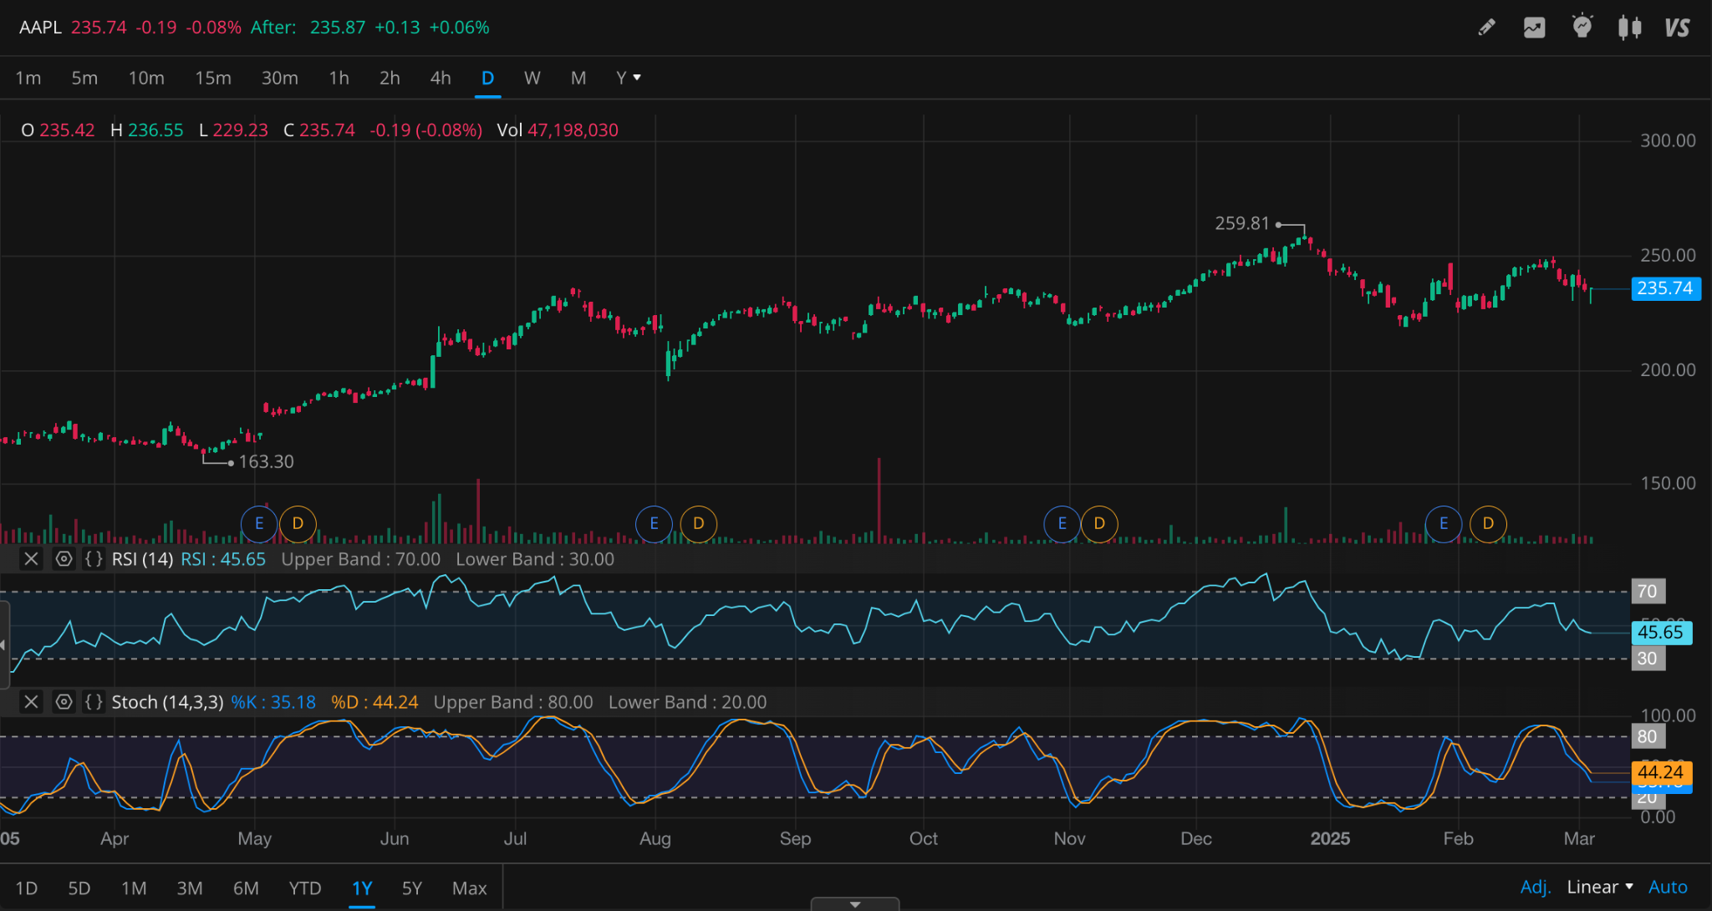
Task: Remove the RSI indicator with its X
Action: (x=31, y=559)
